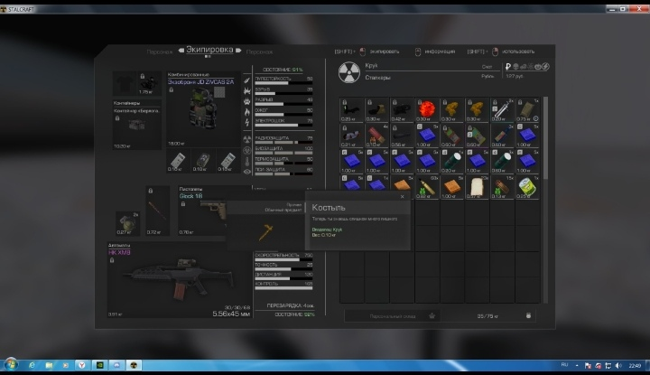Image resolution: width=650 pixels, height=375 pixels.
Task: Click the flame burn resistance icon
Action: (x=247, y=112)
